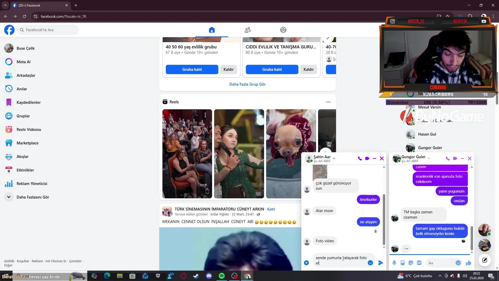Screen dimensions: 499x281
Task: Remove CİDDİ EVLİLİK VE TANIŞMA suggestion
Action: pos(309,69)
